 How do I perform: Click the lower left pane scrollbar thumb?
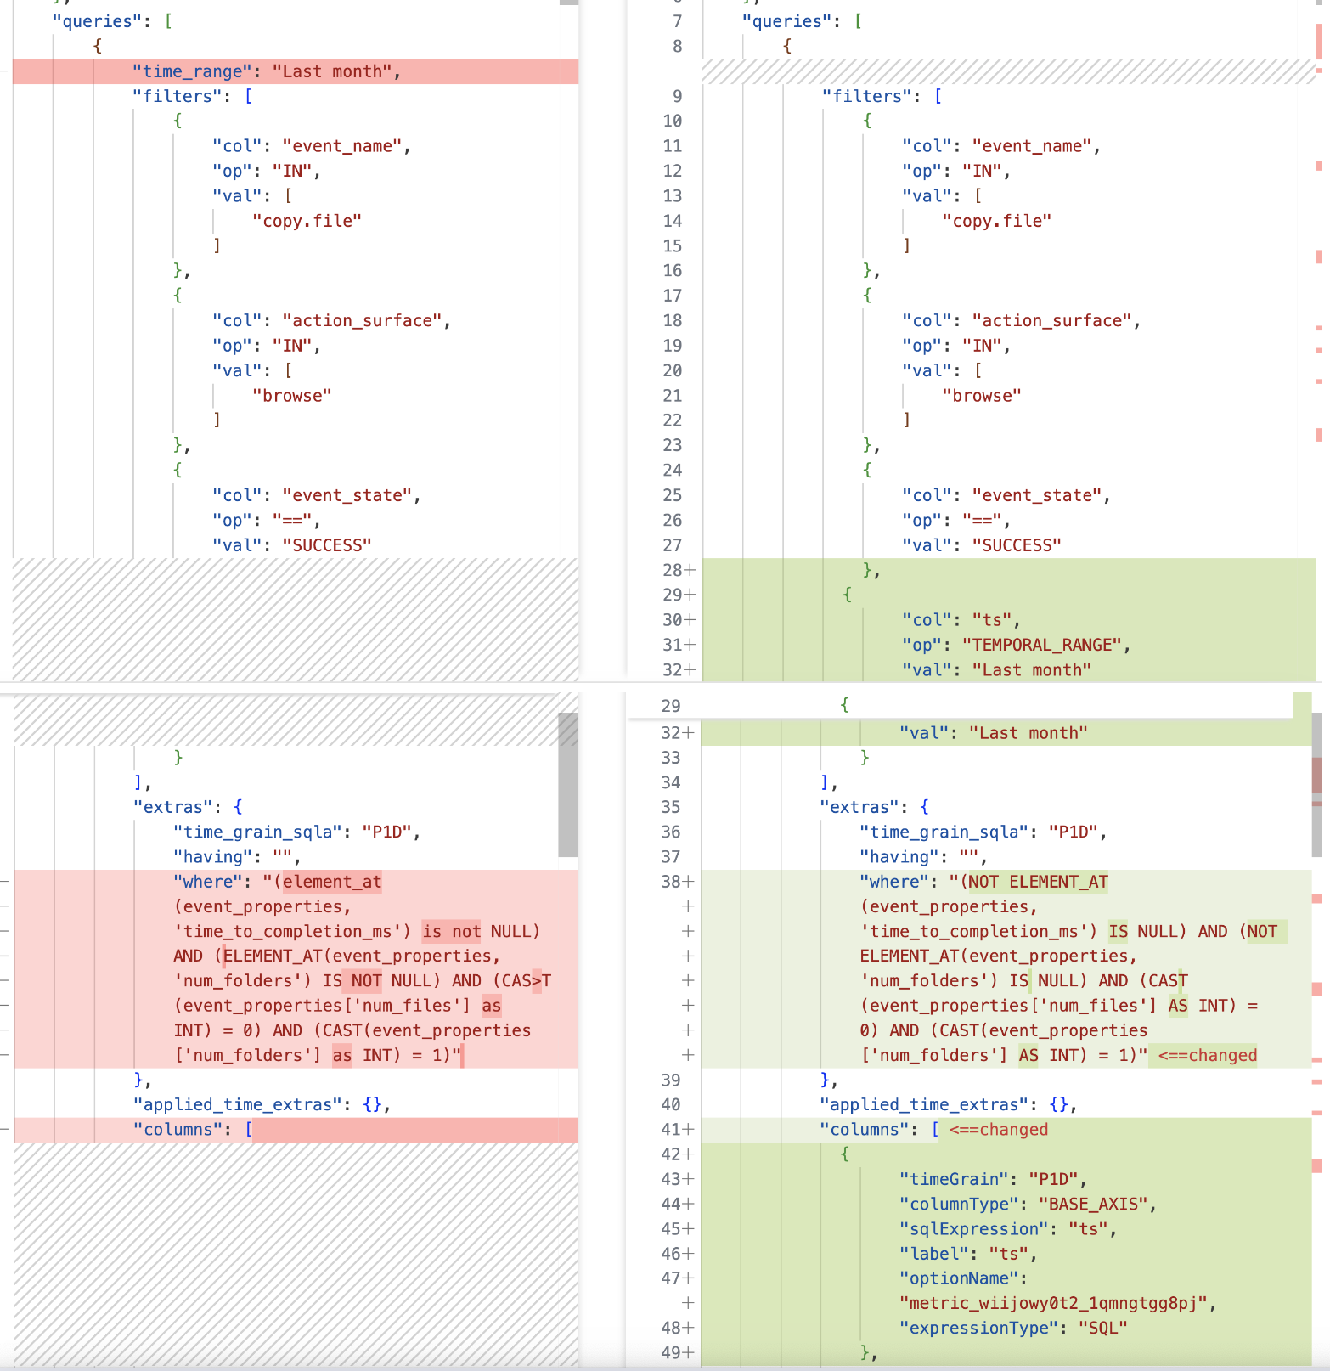[568, 784]
